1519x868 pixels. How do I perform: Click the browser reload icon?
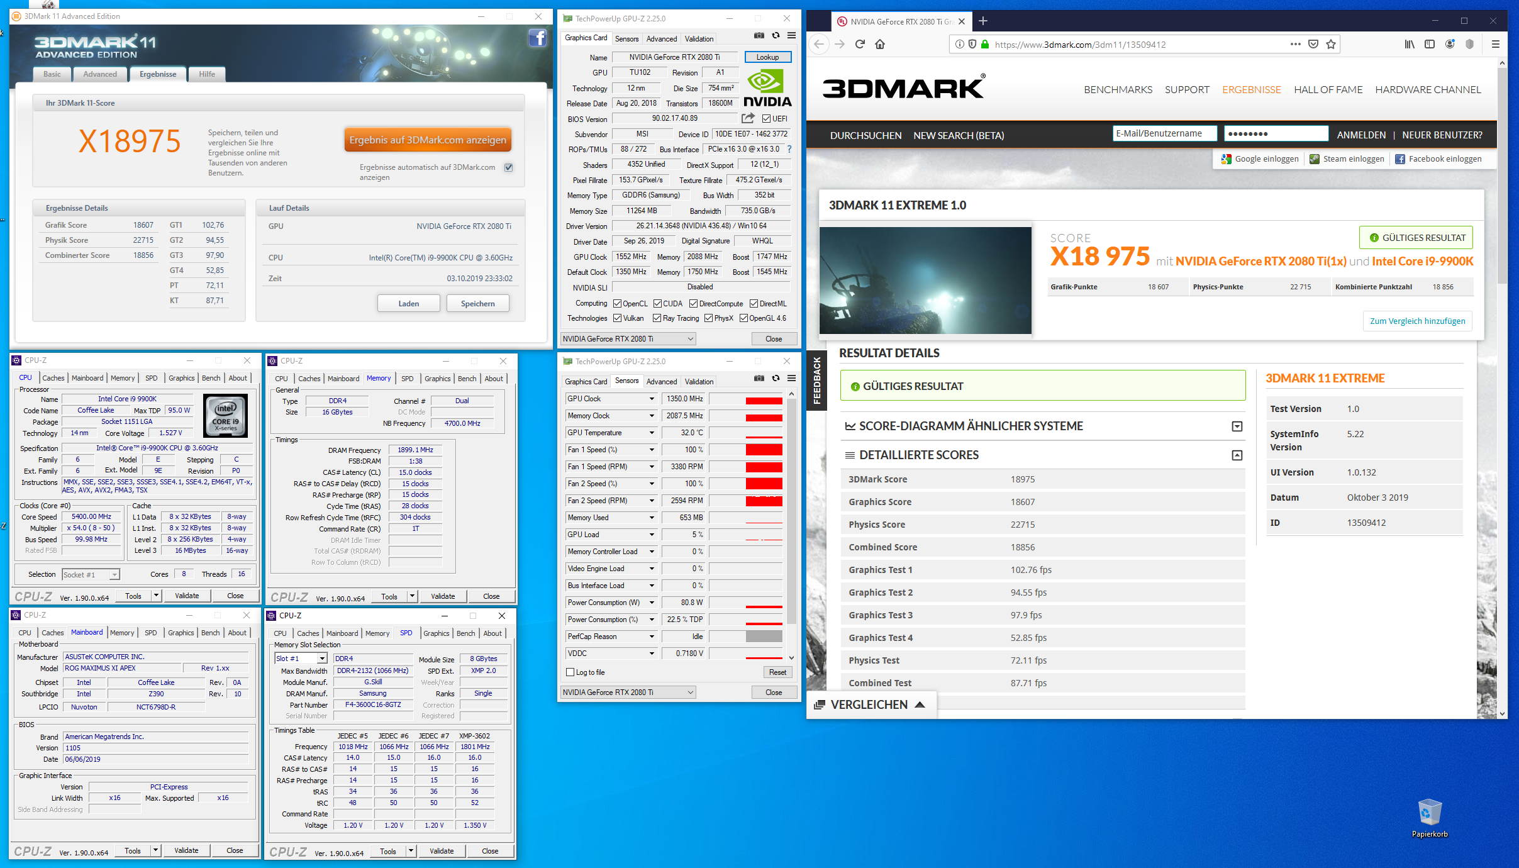click(x=860, y=44)
